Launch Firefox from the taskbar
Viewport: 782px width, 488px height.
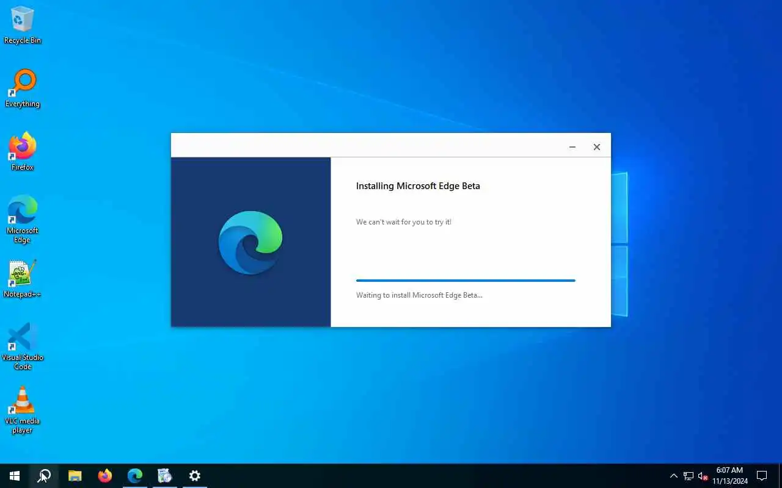(105, 476)
